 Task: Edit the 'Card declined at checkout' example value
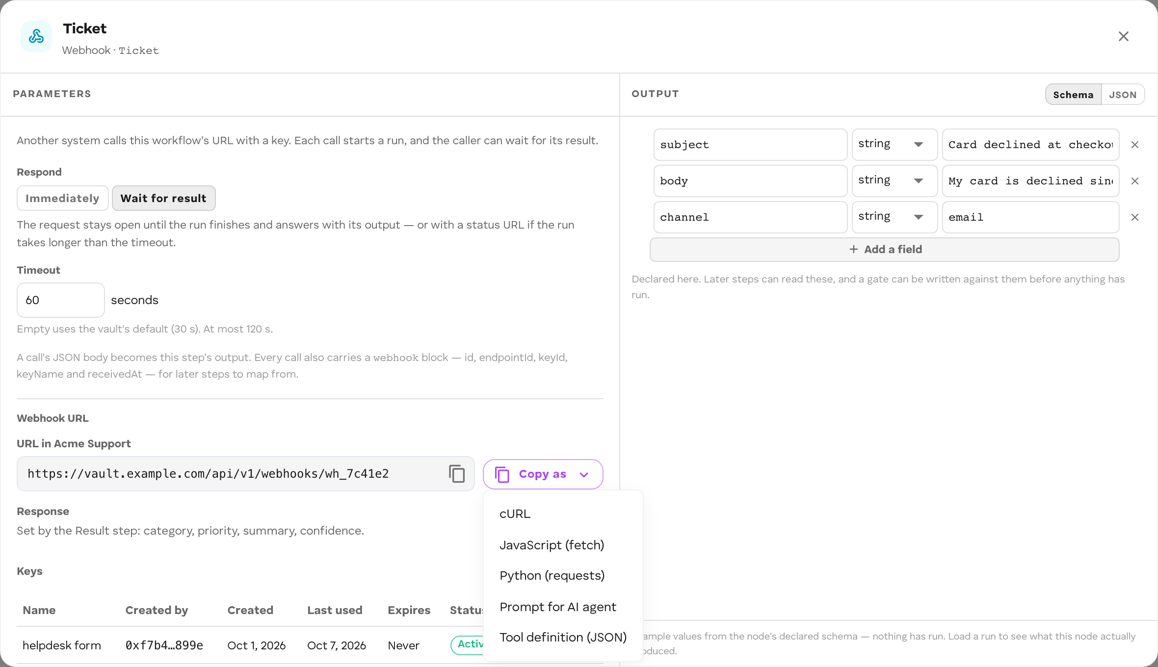click(x=1031, y=145)
